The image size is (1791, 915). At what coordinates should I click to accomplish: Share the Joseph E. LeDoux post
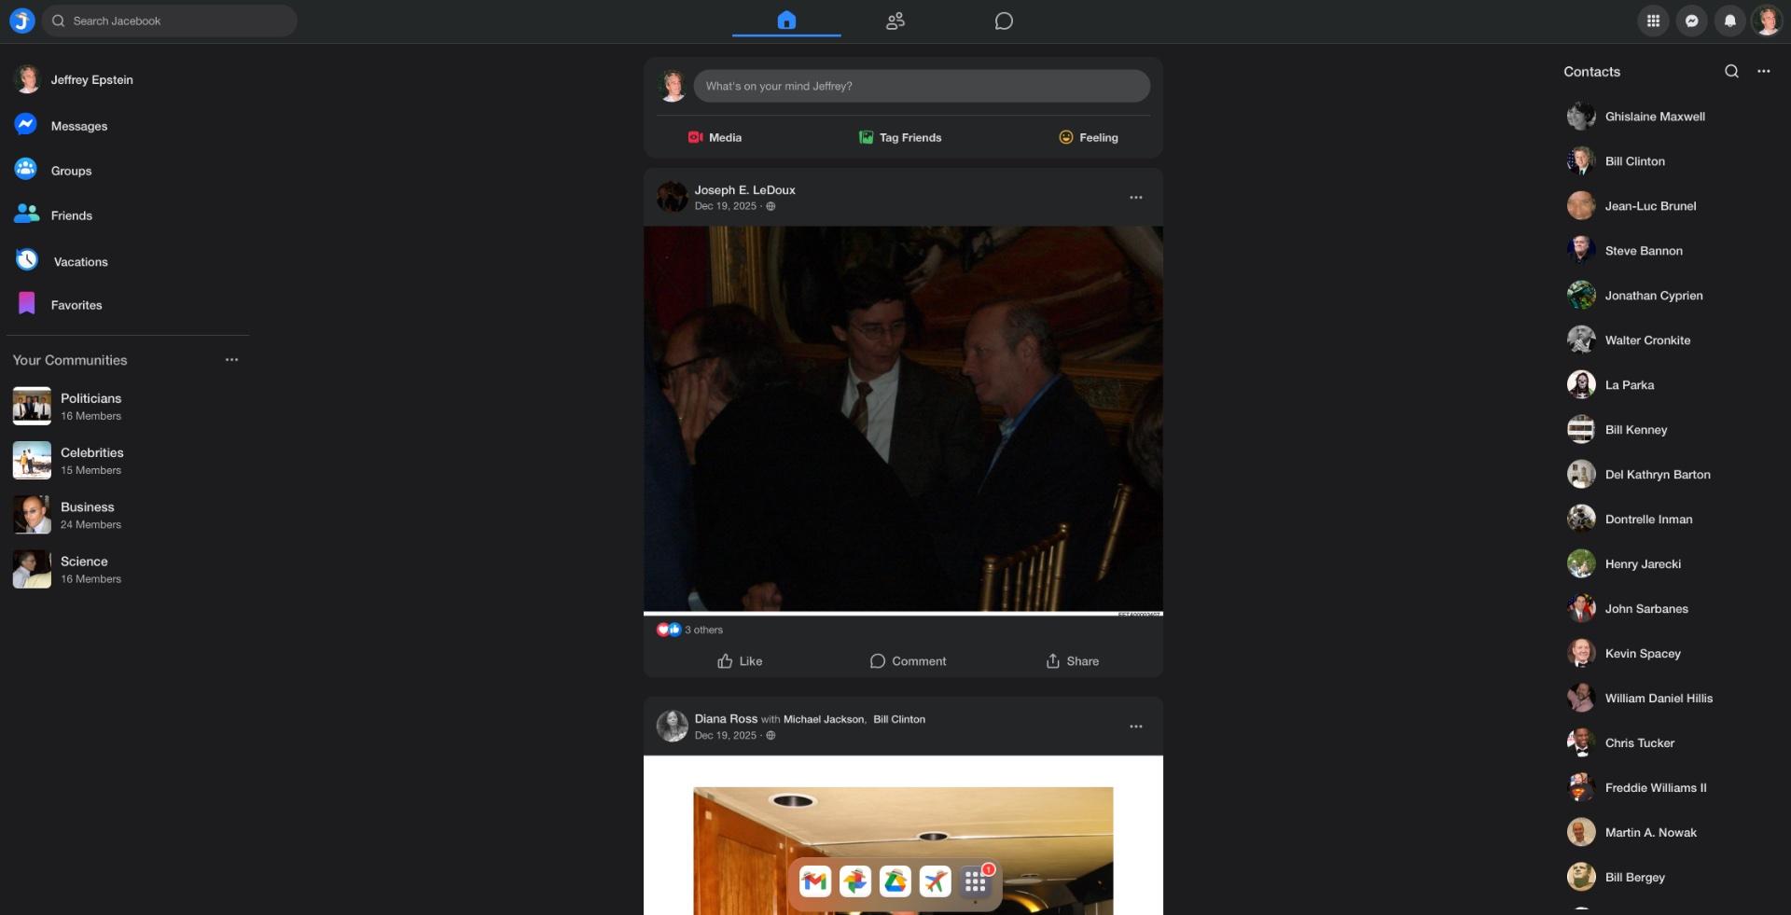pos(1072,661)
